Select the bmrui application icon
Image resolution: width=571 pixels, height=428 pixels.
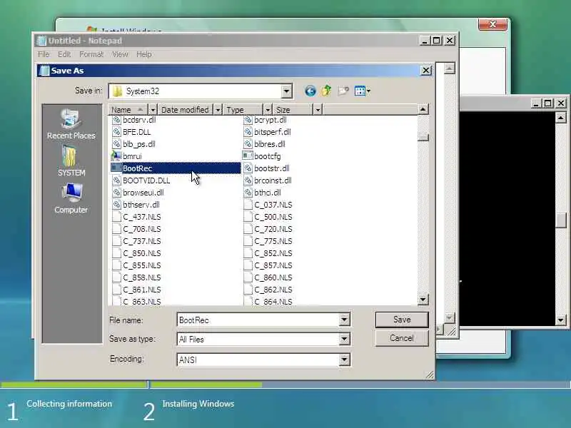[x=116, y=156]
